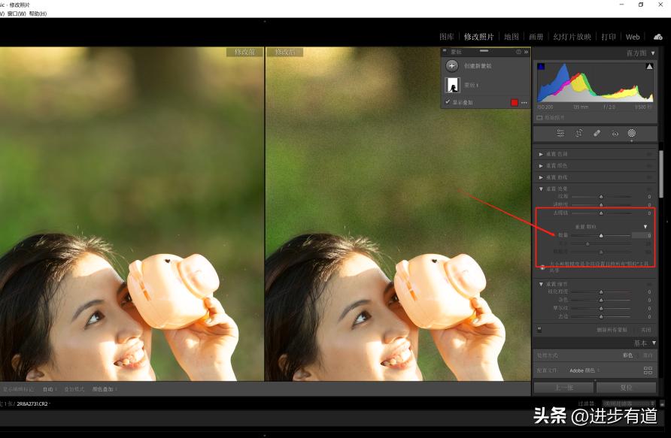The width and height of the screenshot is (671, 438).
Task: Open profile browser grid icon
Action: [x=648, y=370]
